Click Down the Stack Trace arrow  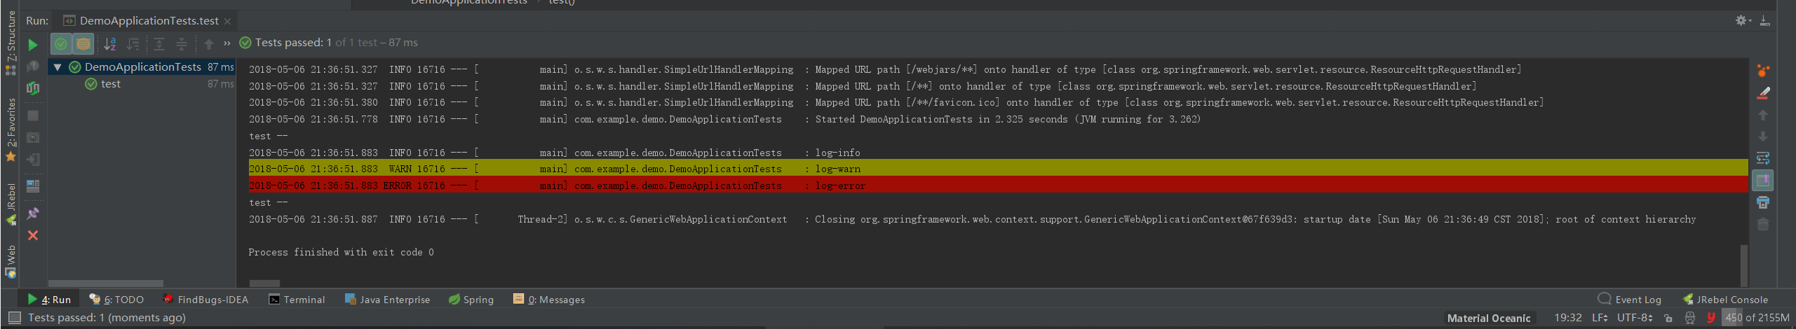click(1763, 136)
